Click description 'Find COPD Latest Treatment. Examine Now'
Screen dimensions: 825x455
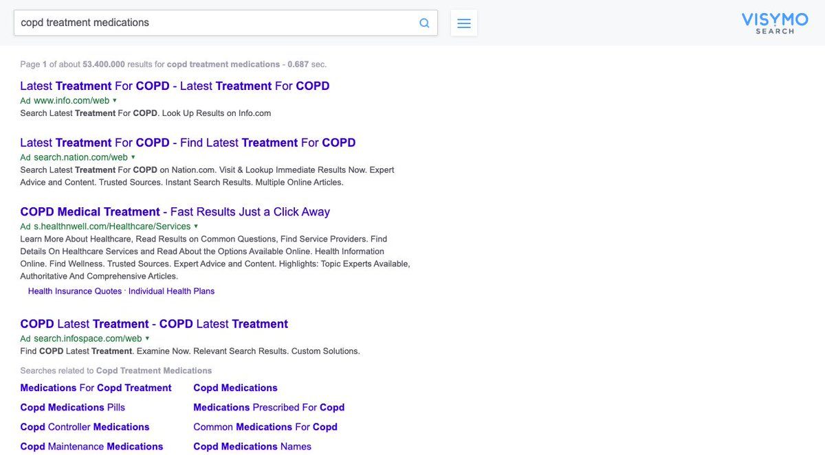[190, 351]
